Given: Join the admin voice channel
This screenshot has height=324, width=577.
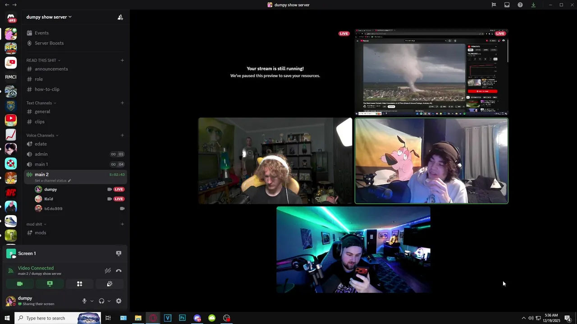Looking at the screenshot, I should click(75, 154).
